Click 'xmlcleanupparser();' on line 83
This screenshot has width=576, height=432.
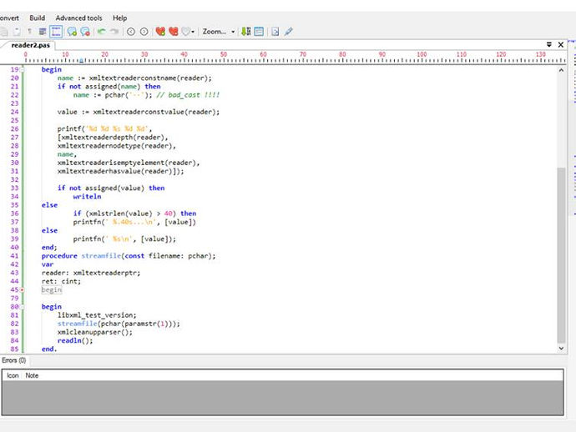95,332
